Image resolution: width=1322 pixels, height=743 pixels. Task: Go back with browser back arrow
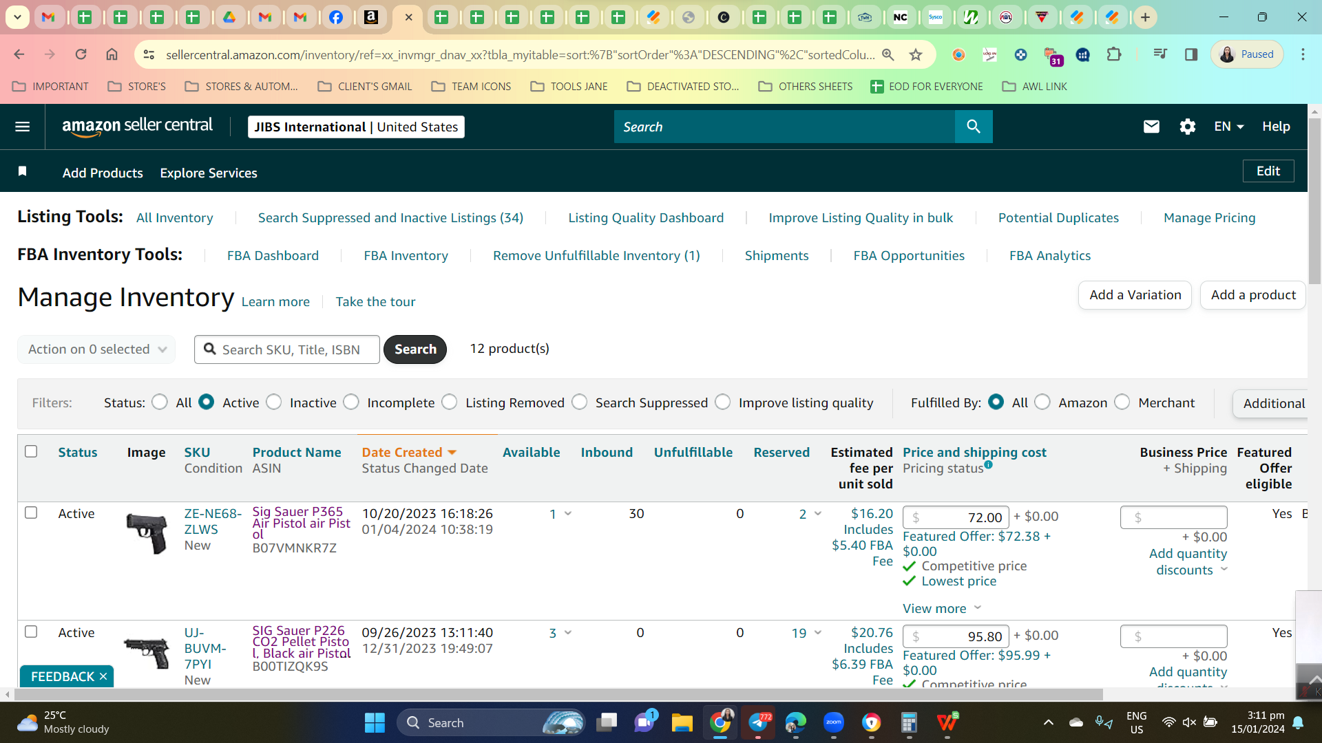click(19, 54)
